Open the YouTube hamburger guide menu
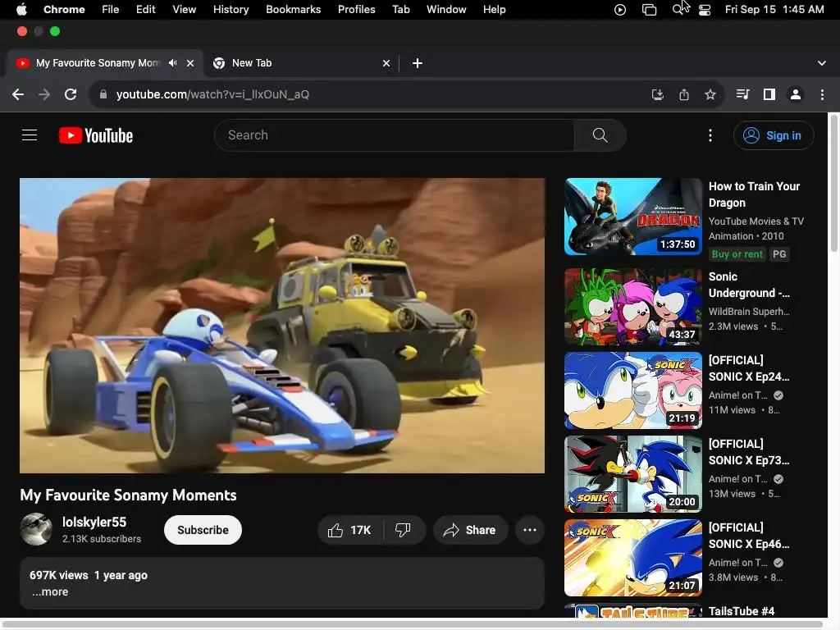840x630 pixels. tap(30, 135)
